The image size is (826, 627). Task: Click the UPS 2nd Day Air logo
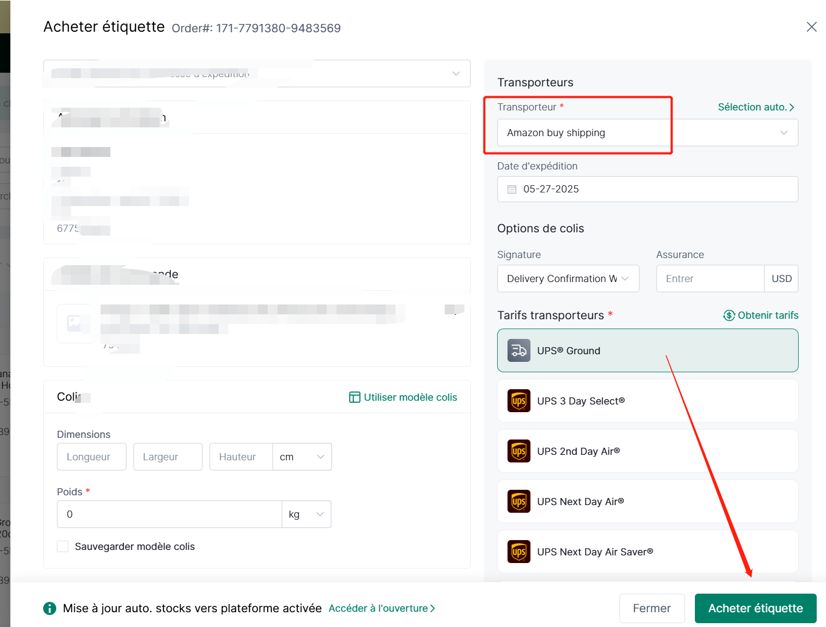(518, 451)
